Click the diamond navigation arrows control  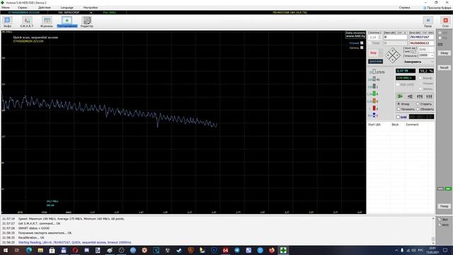point(393,55)
